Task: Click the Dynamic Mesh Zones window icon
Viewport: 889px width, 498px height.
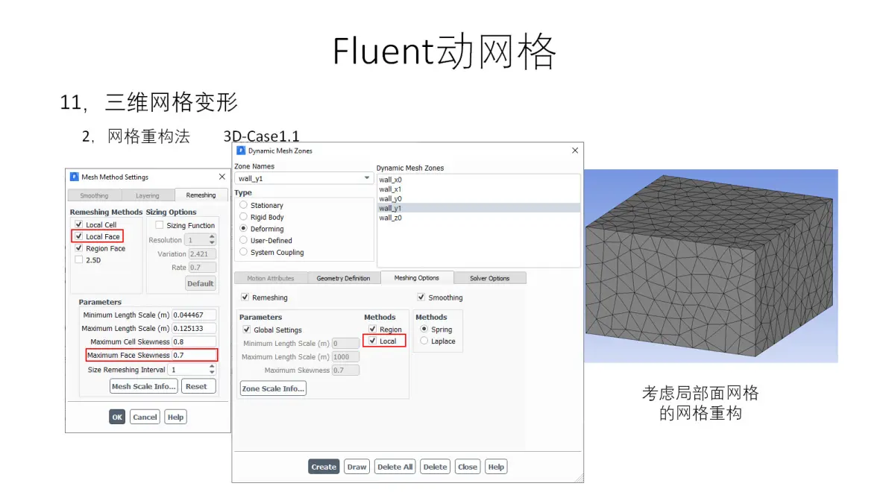Action: [x=241, y=151]
